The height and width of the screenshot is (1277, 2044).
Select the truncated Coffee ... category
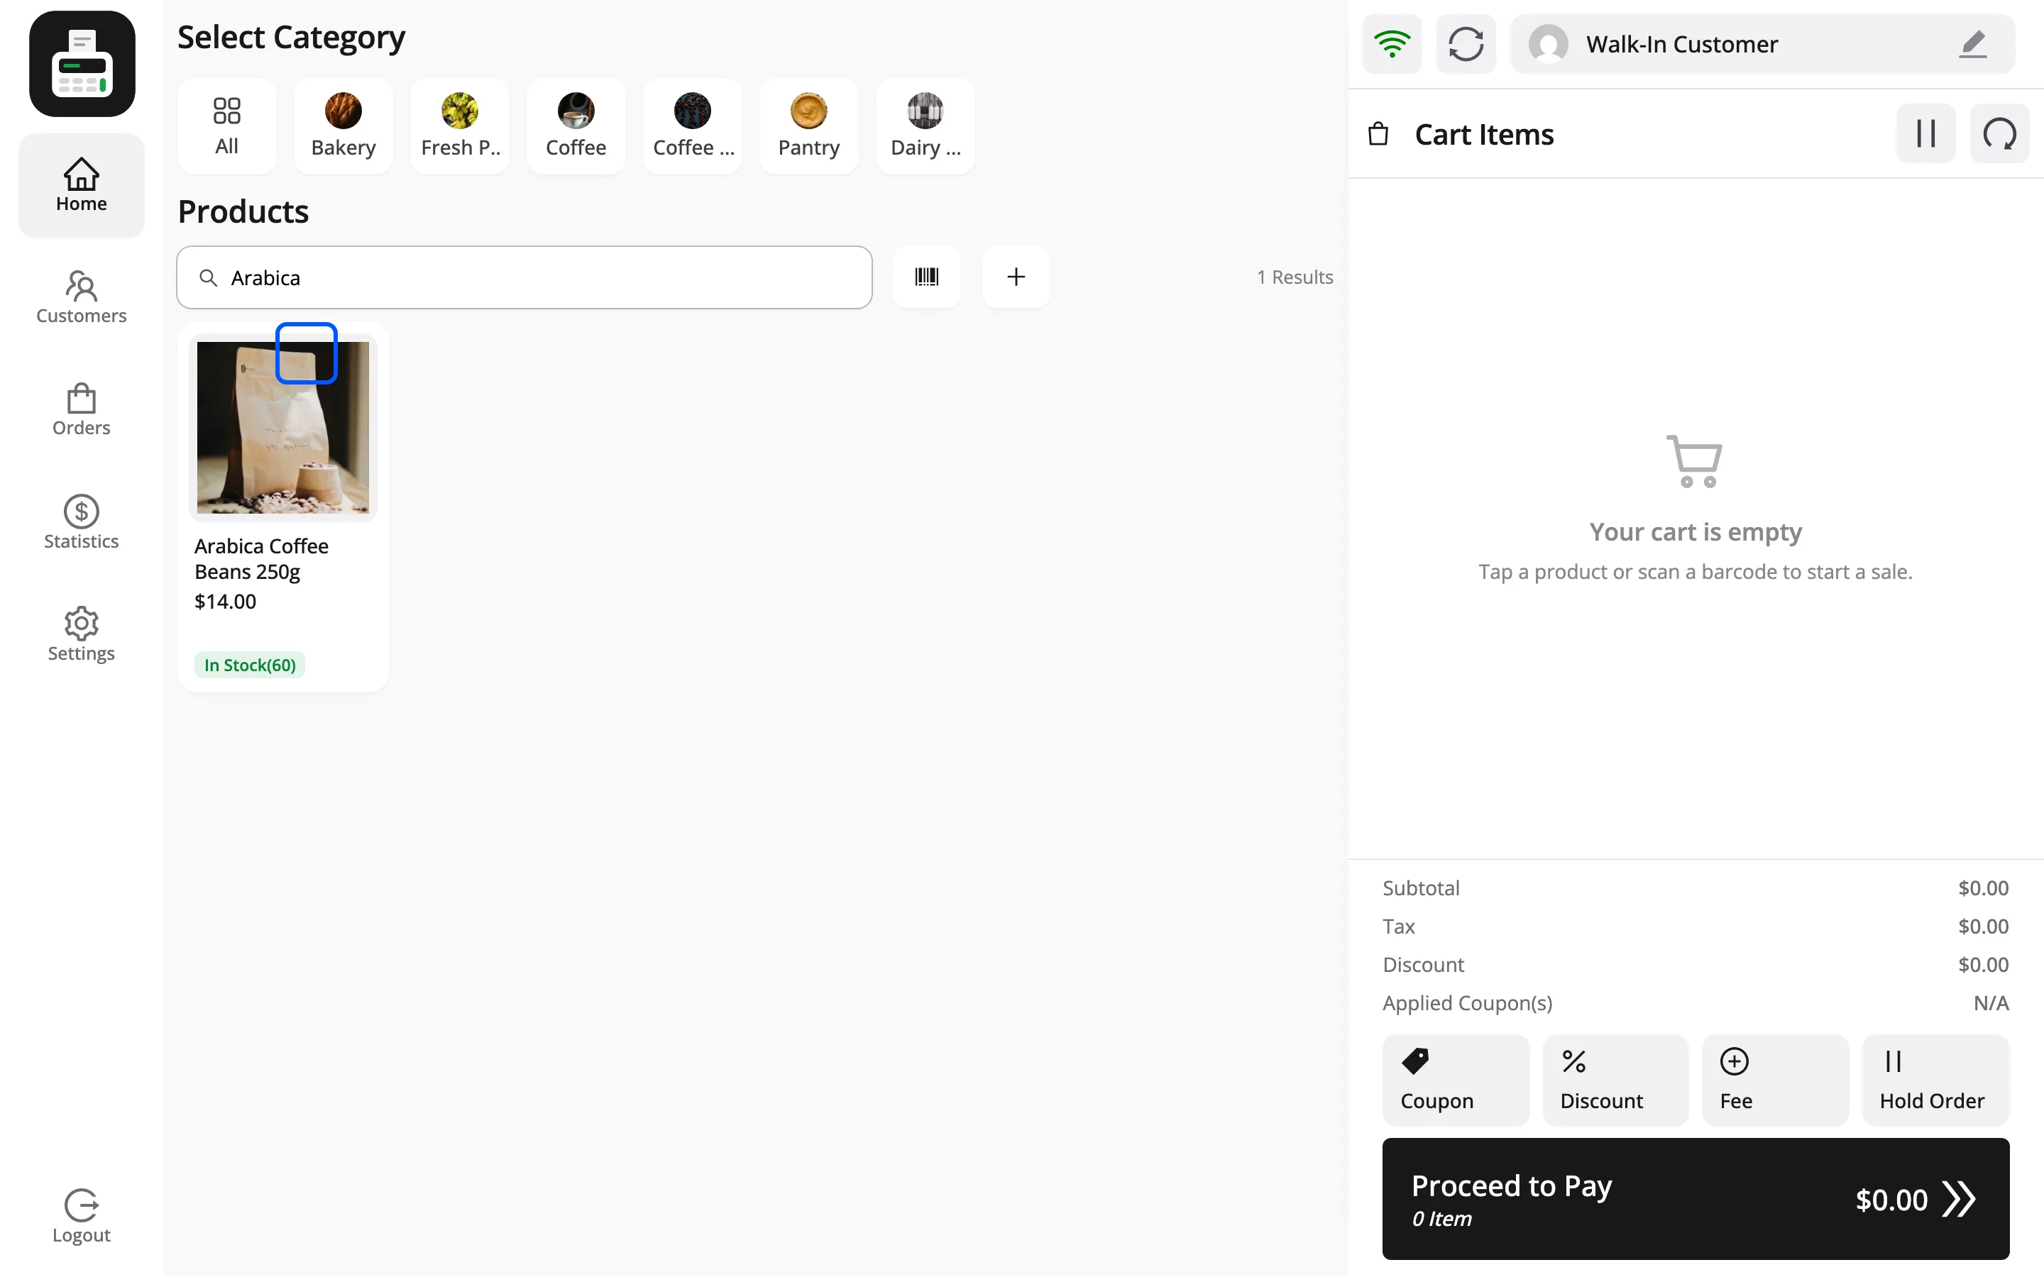coord(693,126)
